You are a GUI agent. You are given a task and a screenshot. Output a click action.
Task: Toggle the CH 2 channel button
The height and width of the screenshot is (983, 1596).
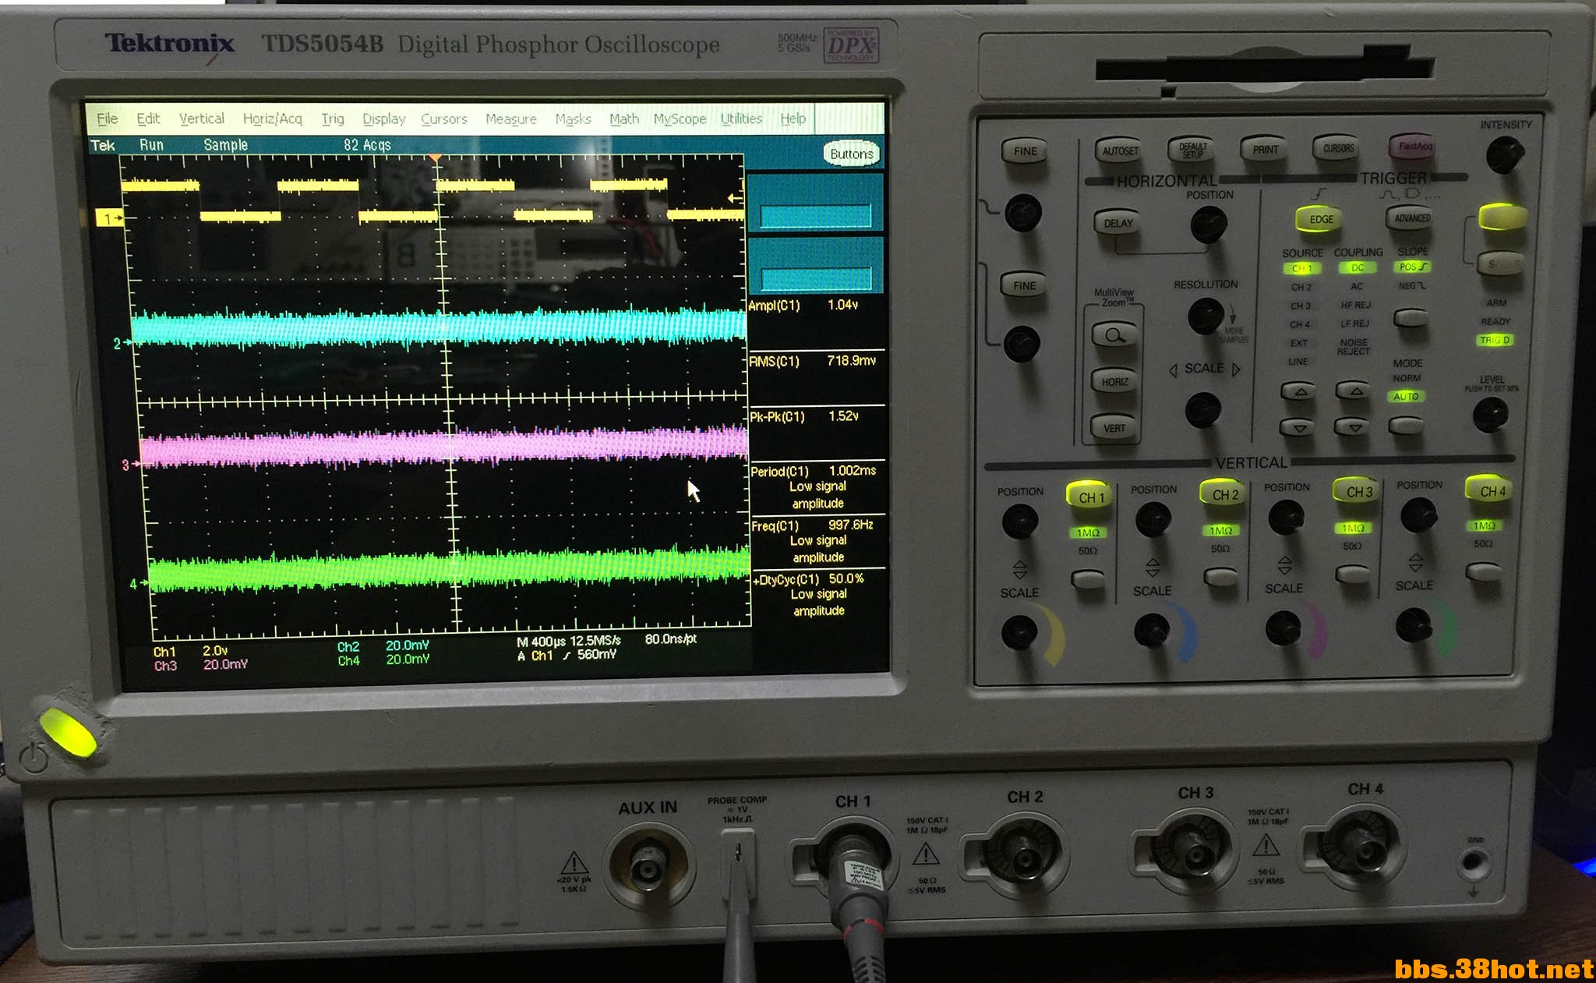pyautogui.click(x=1224, y=494)
